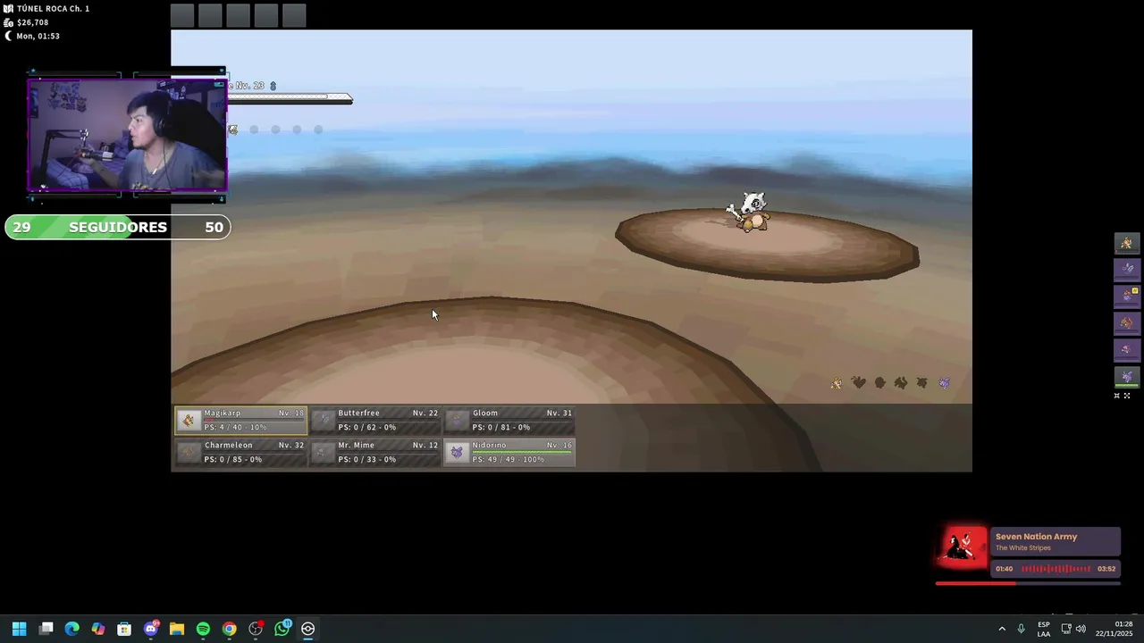The image size is (1144, 643).
Task: Click the SEGUIDORES follower goal bar
Action: click(117, 227)
